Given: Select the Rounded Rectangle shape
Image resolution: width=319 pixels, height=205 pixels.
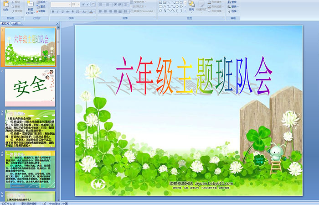Looking at the screenshot, I should (160, 7).
